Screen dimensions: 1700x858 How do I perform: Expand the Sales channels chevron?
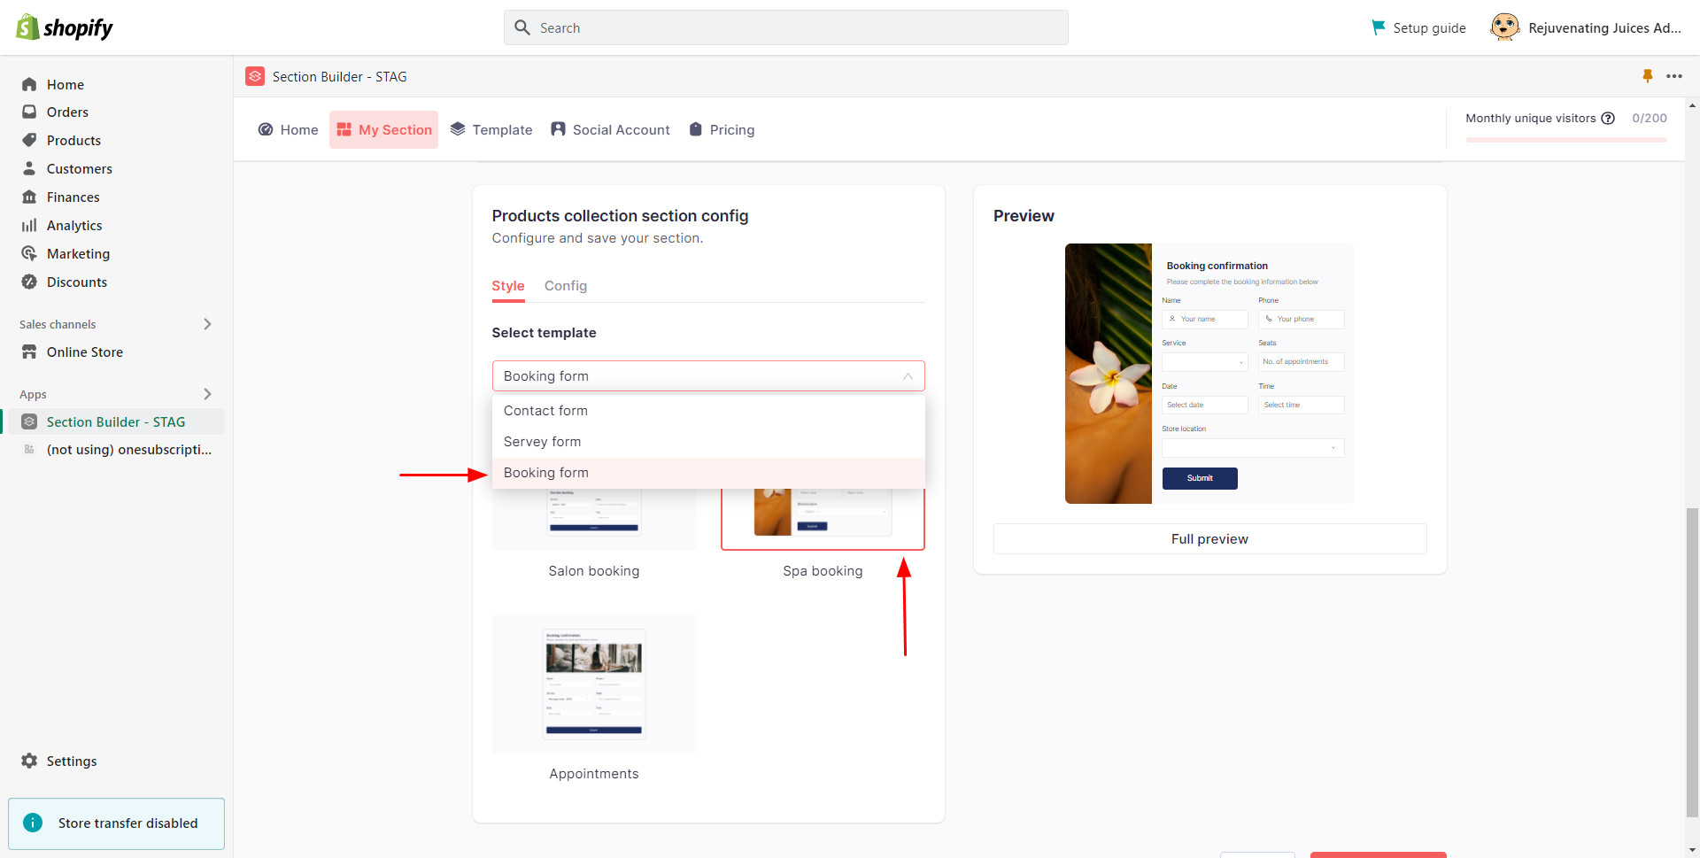(x=207, y=324)
